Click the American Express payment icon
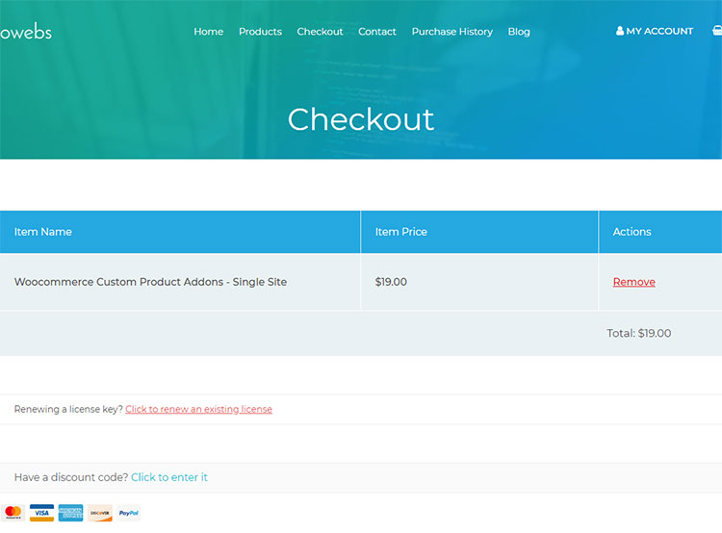The height and width of the screenshot is (533, 722). tap(71, 513)
